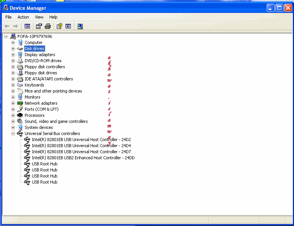Click the Help question mark toolbar icon
Screen dimensions: 294x226
click(x=59, y=26)
